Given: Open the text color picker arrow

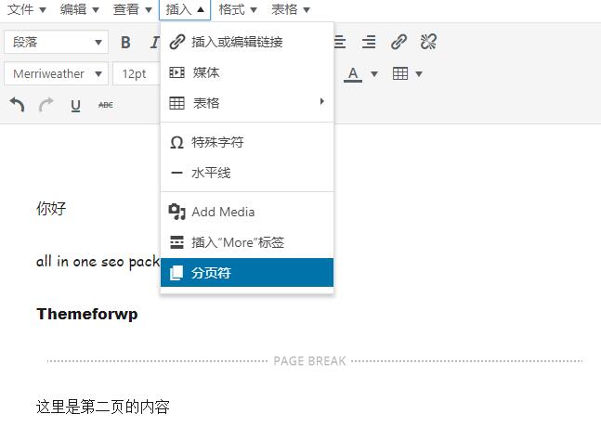Looking at the screenshot, I should tap(374, 73).
